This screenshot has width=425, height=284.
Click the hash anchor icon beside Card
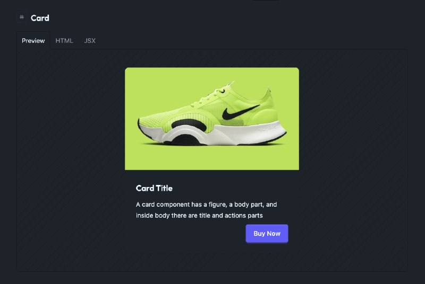[22, 17]
